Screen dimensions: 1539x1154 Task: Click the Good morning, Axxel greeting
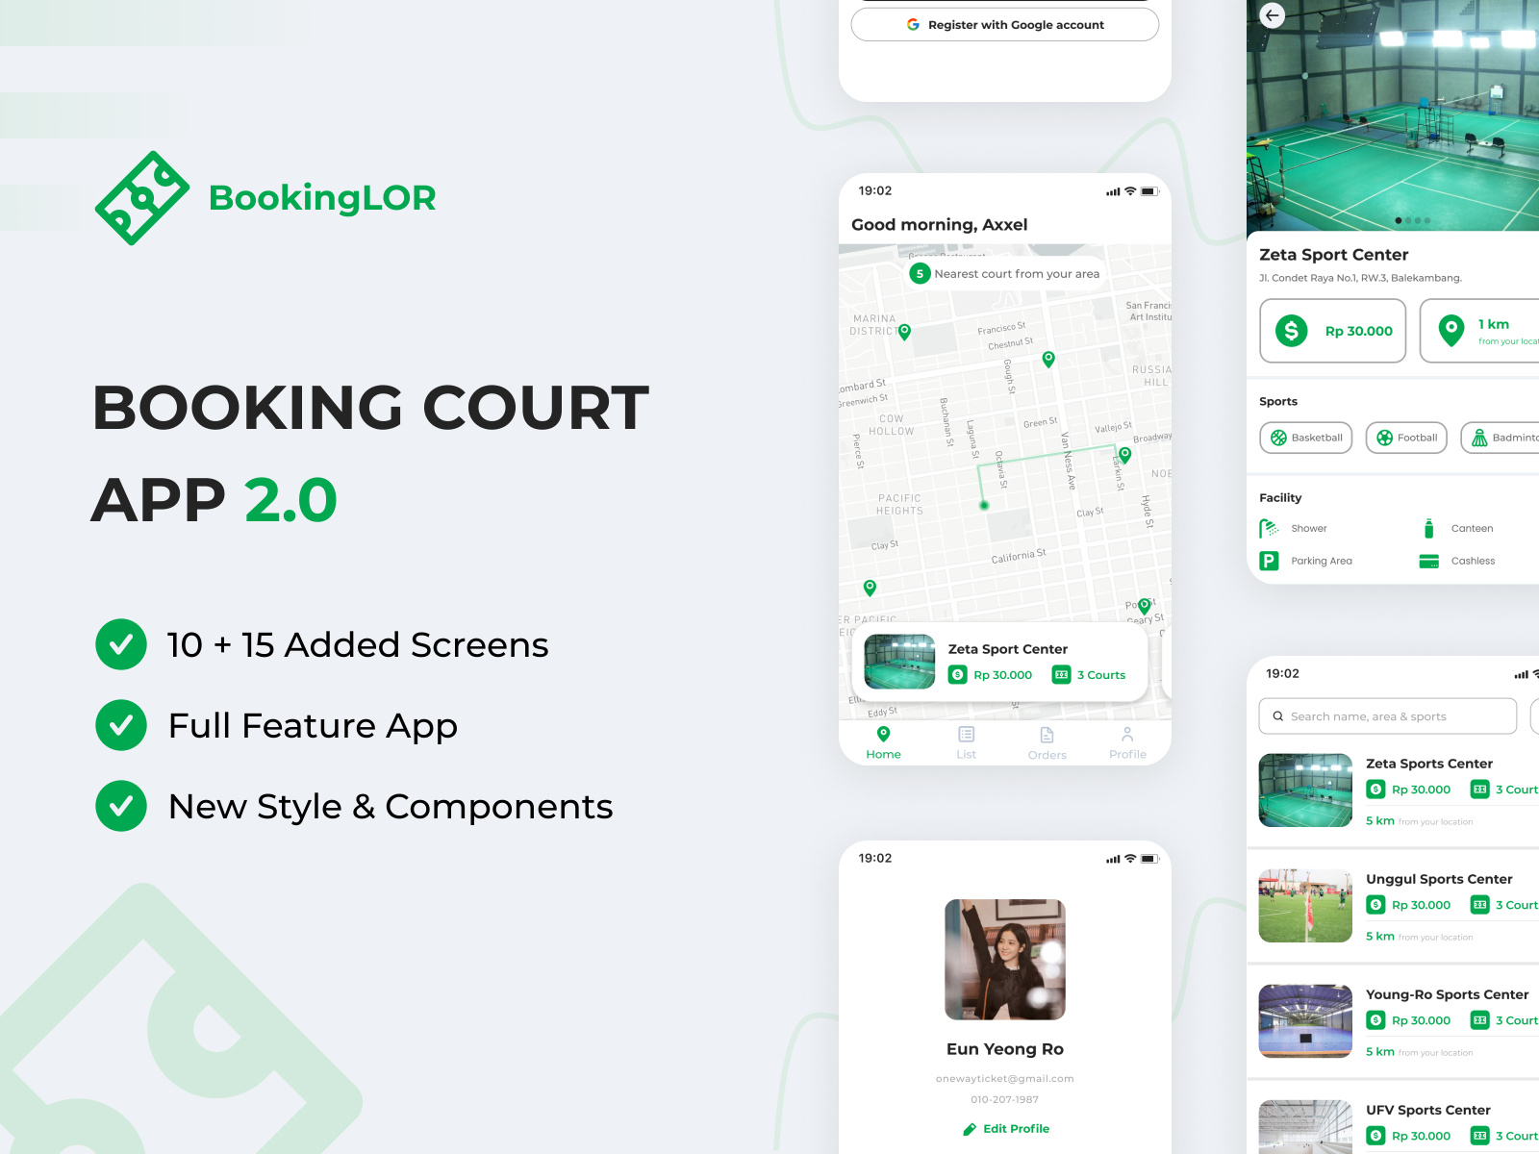[x=940, y=225]
